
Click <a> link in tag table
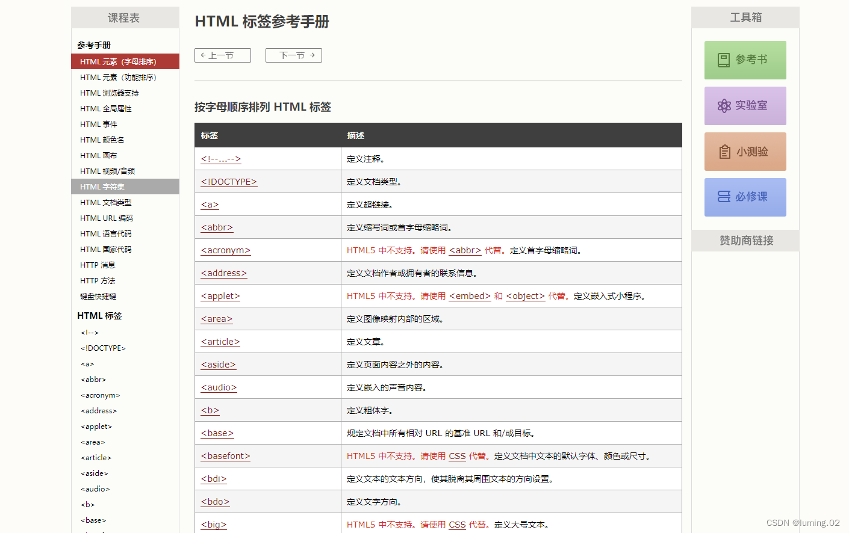point(210,205)
